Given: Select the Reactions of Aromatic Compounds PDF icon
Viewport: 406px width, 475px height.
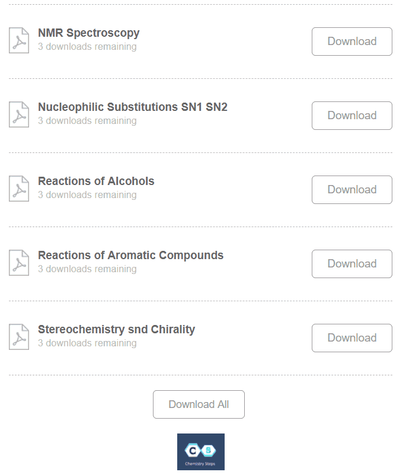Looking at the screenshot, I should (x=19, y=263).
